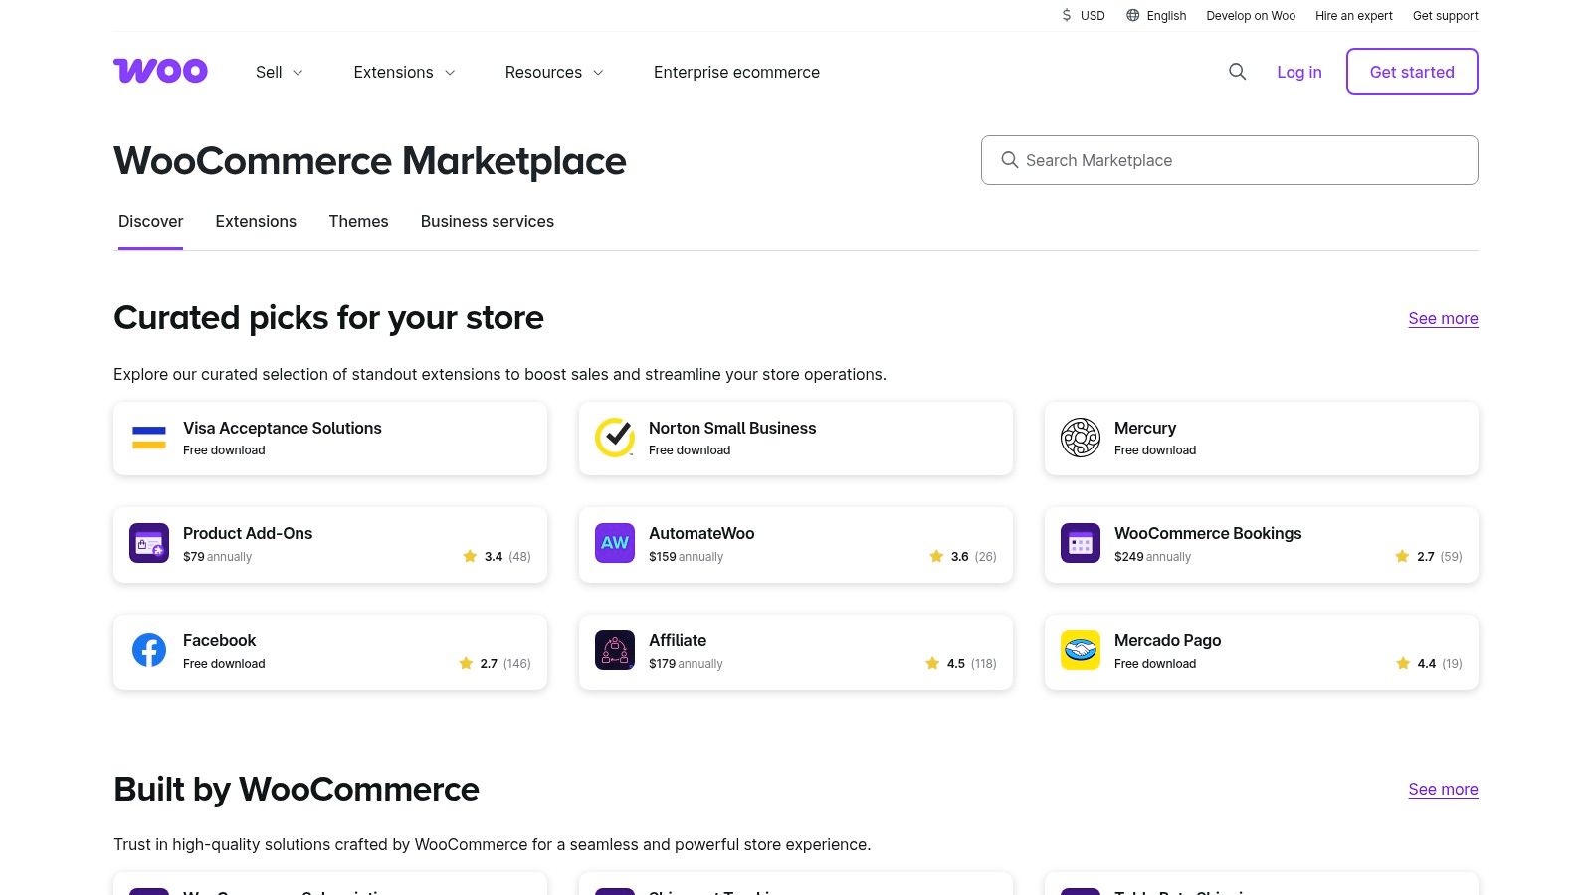The width and height of the screenshot is (1592, 895).
Task: Click the Facebook app icon
Action: (x=148, y=650)
